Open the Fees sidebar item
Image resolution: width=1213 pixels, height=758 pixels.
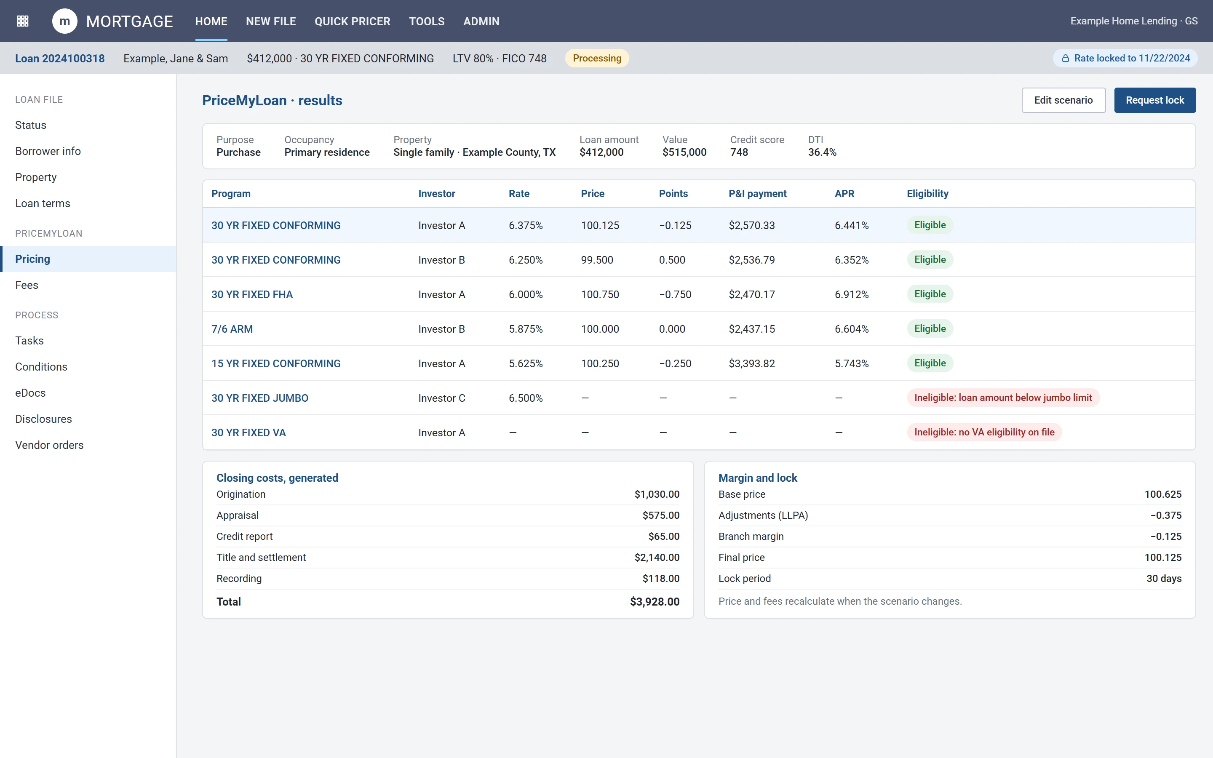88,285
